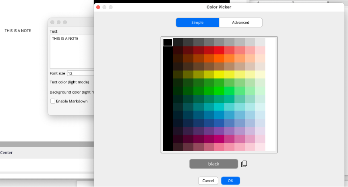Select the cyan swatch
This screenshot has width=348, height=187.
pyautogui.click(x=219, y=107)
